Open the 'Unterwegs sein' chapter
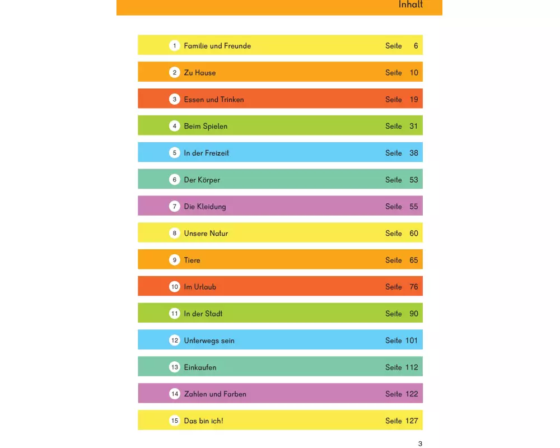 tap(209, 340)
